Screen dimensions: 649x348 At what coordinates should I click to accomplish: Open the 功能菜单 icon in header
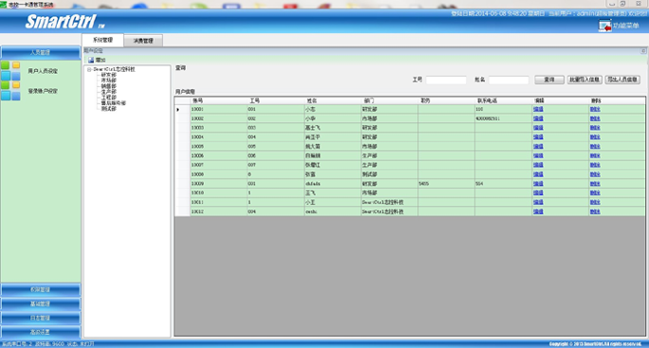[604, 26]
